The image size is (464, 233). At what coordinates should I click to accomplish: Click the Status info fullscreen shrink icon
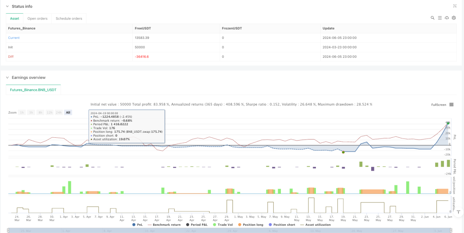coord(455,6)
